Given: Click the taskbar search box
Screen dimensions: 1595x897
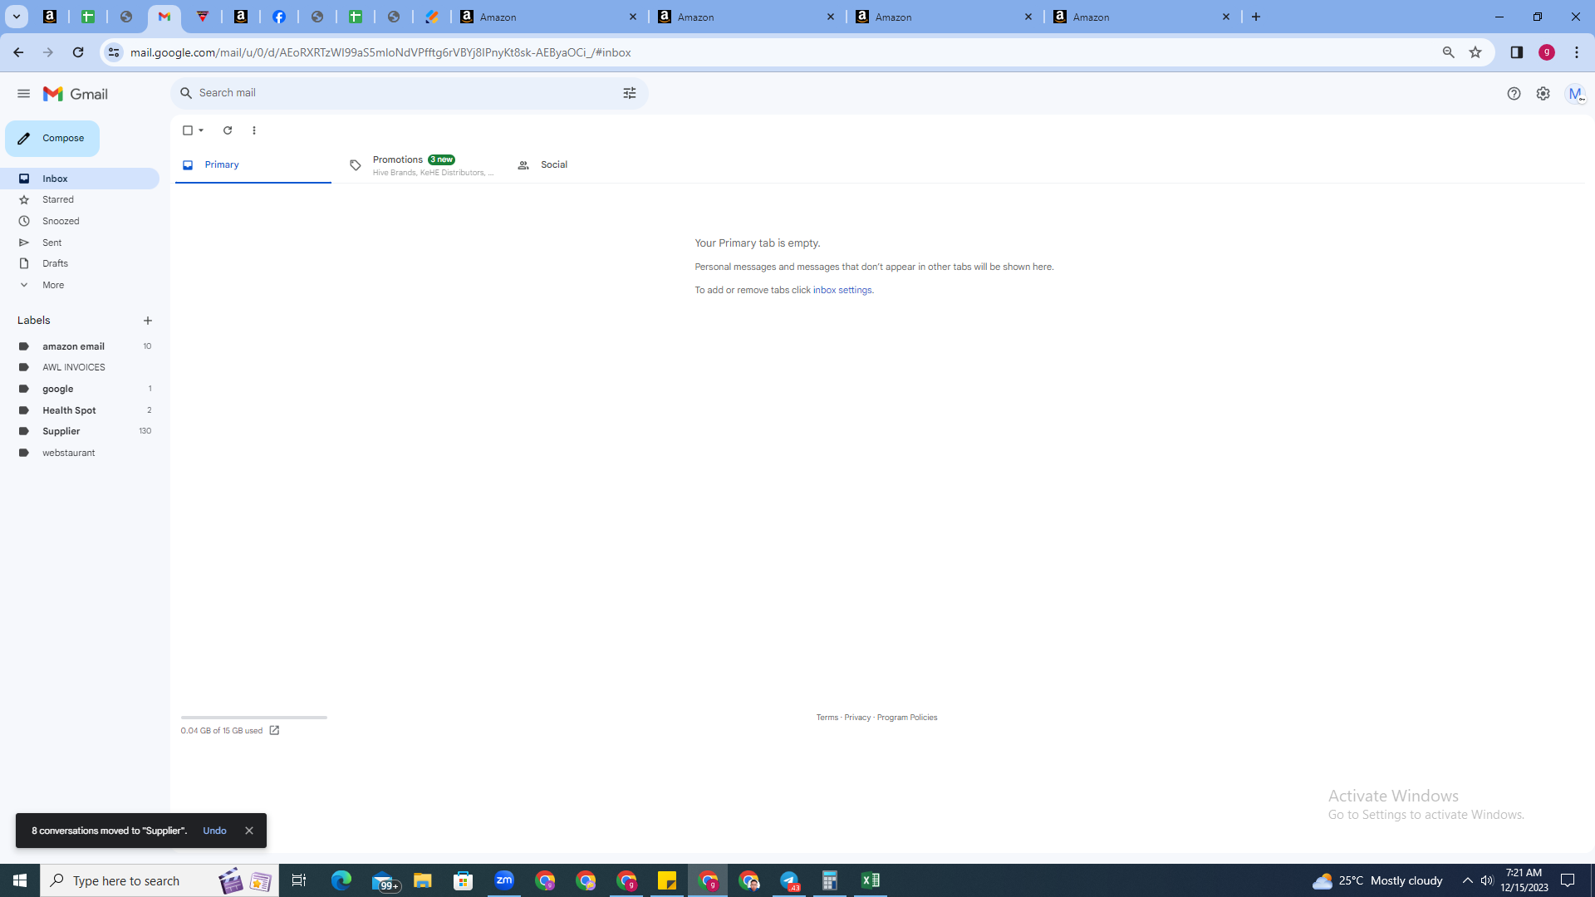Looking at the screenshot, I should [x=159, y=880].
